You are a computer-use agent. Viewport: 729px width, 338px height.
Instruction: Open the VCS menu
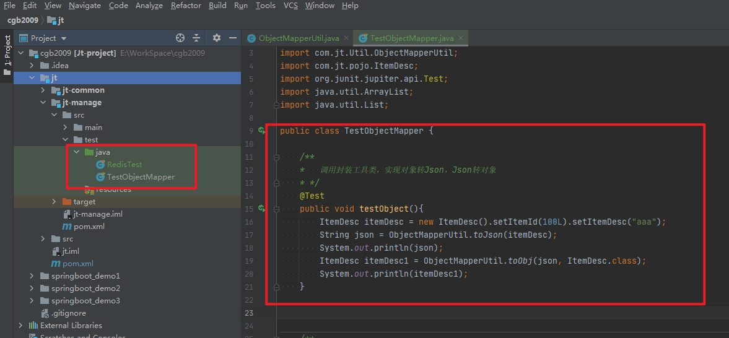click(x=290, y=6)
